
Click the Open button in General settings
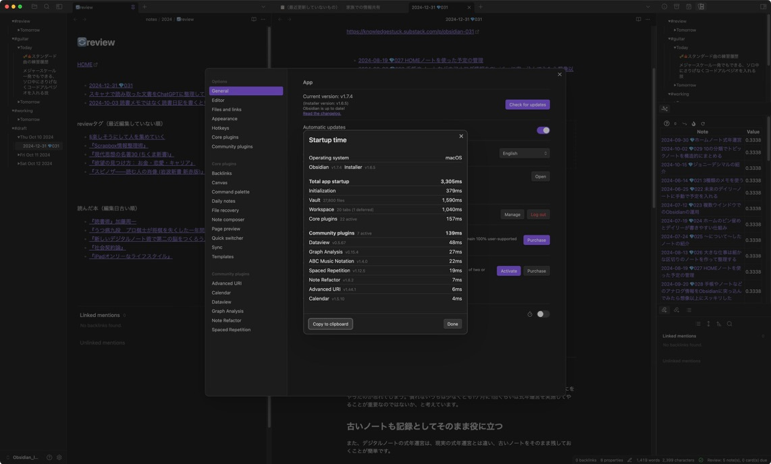(x=540, y=177)
